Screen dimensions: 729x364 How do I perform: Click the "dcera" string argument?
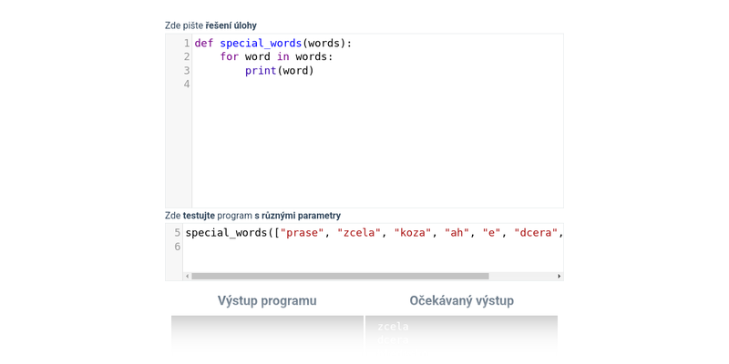click(535, 232)
